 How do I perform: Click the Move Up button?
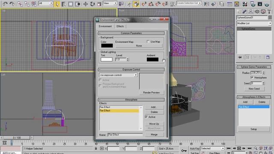tap(154, 124)
